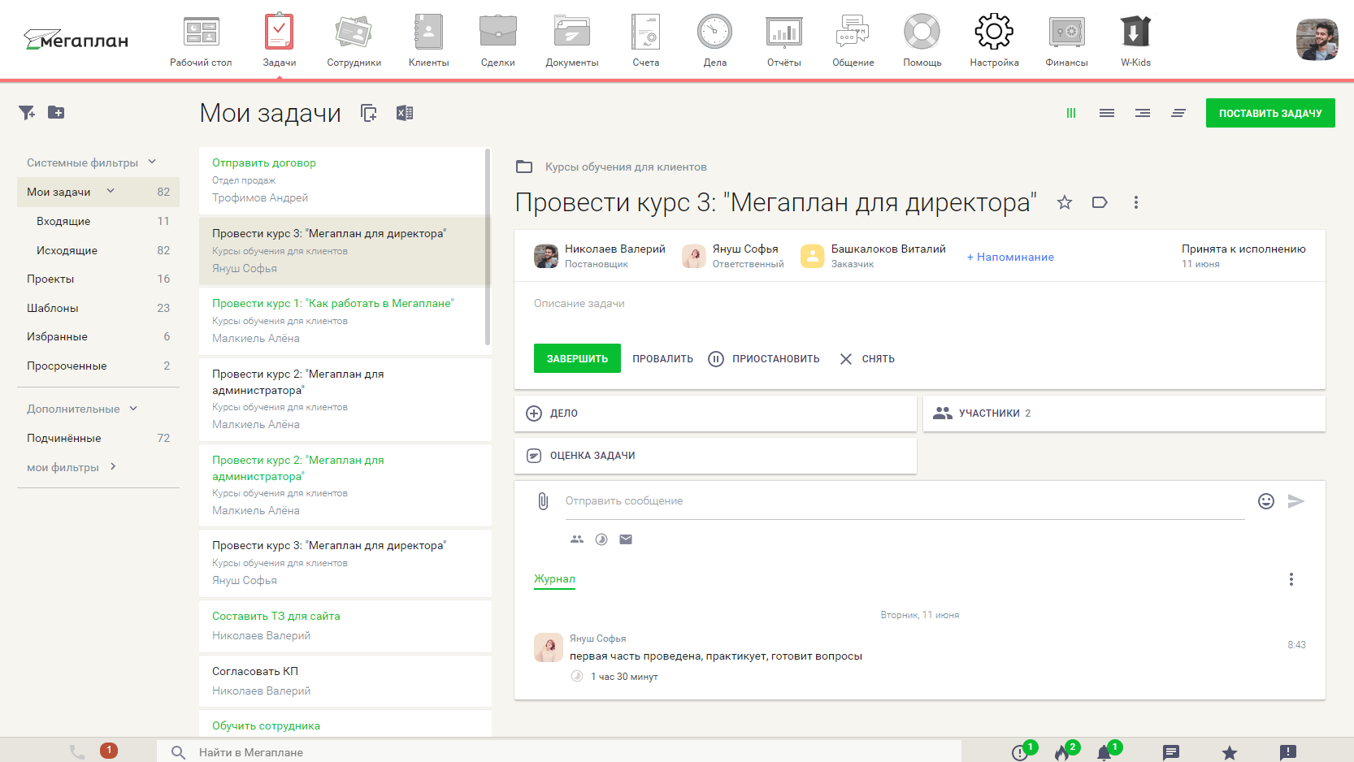Collapse the Системные фильтры section
This screenshot has height=762, width=1354.
(x=152, y=162)
